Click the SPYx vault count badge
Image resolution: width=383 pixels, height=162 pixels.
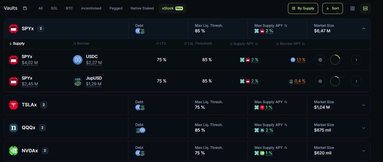(x=41, y=29)
